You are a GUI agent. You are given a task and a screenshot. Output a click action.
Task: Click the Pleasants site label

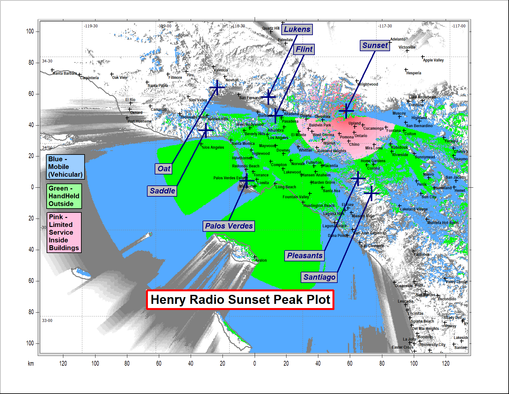(x=305, y=256)
